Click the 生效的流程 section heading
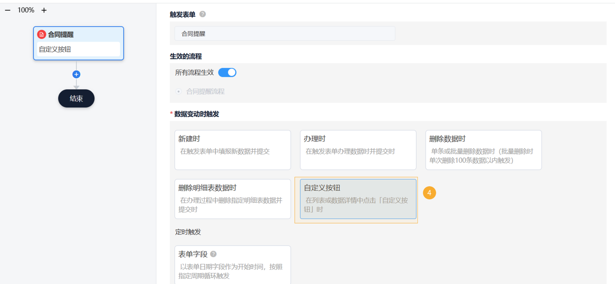 coord(186,56)
